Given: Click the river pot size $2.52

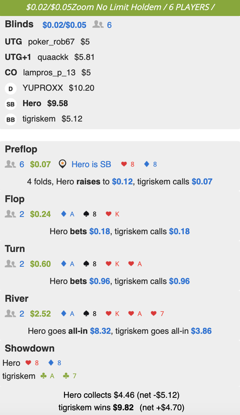Looking at the screenshot, I should 40,314.
